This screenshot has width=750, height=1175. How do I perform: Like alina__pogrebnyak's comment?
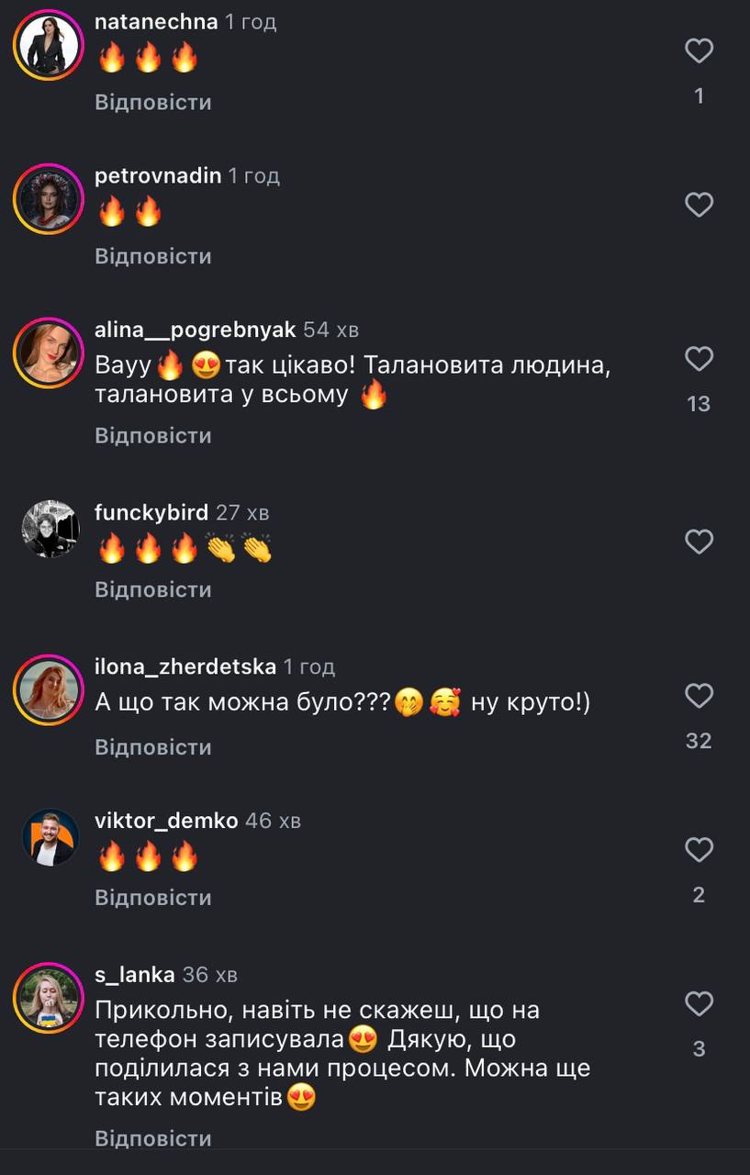coord(700,359)
